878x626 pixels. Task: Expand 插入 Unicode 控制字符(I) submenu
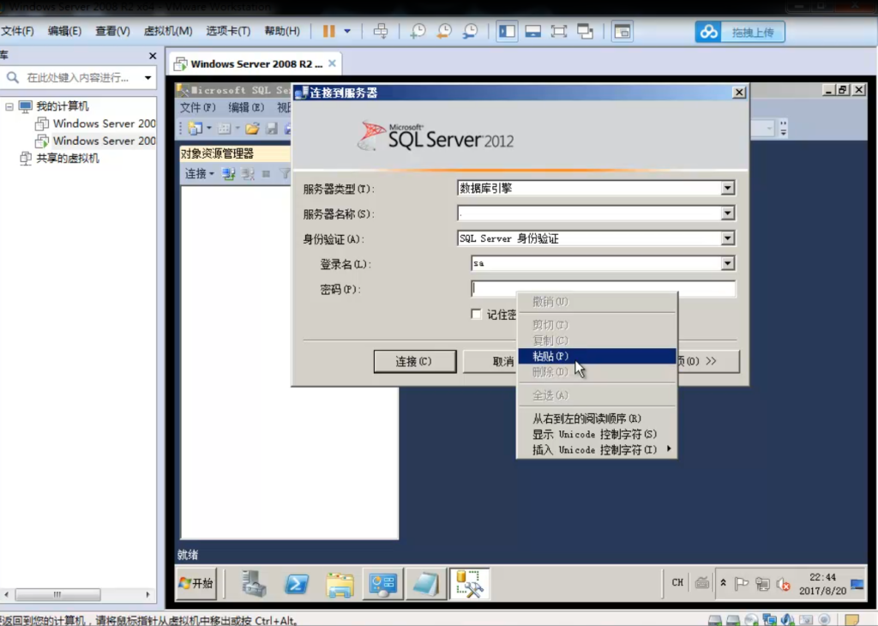click(597, 449)
